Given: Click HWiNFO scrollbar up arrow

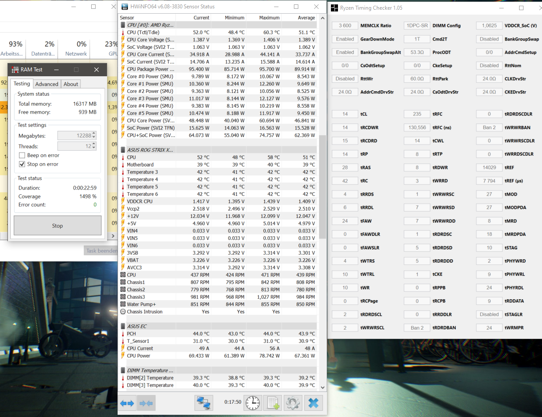Looking at the screenshot, I should 322,18.
